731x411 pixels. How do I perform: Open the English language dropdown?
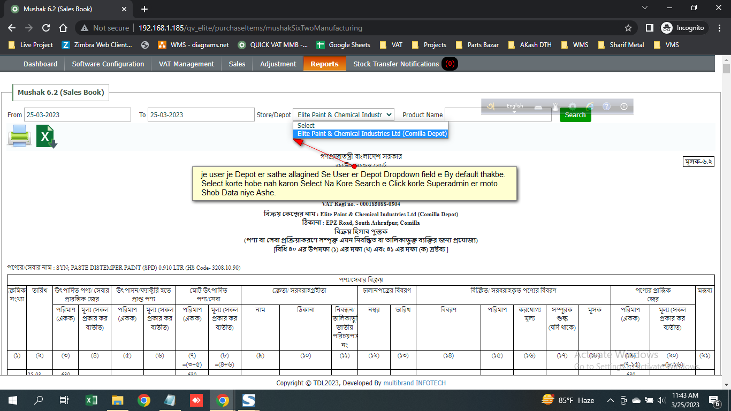pos(514,107)
